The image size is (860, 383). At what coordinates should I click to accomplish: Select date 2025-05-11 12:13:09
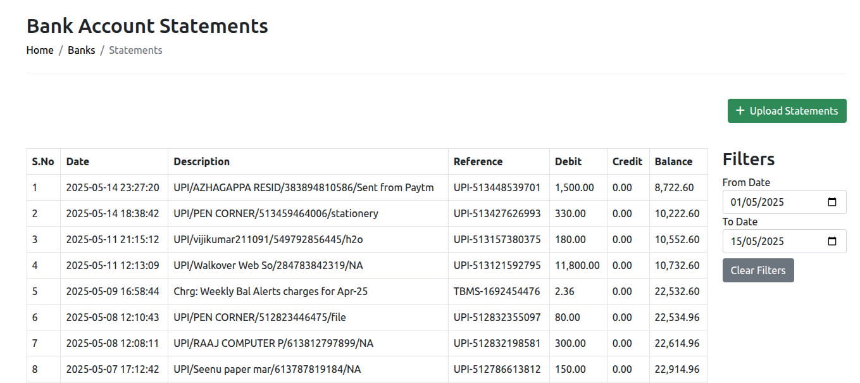point(113,265)
